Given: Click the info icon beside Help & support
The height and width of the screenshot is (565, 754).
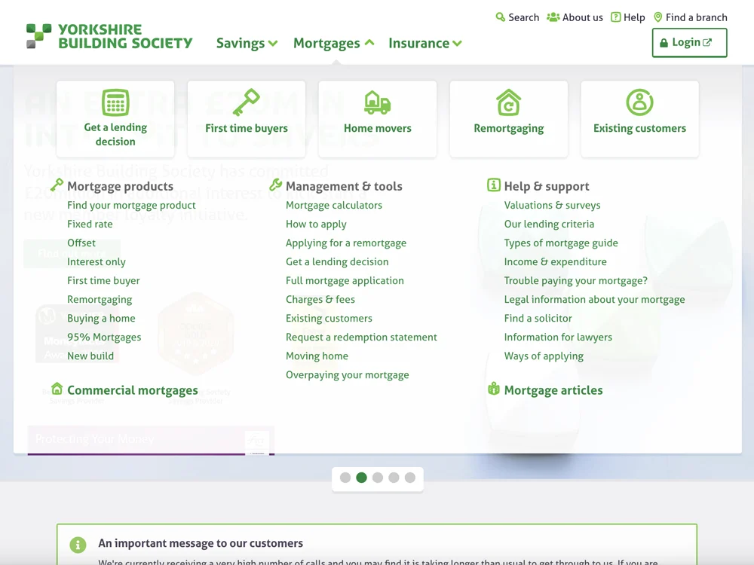Looking at the screenshot, I should [494, 185].
